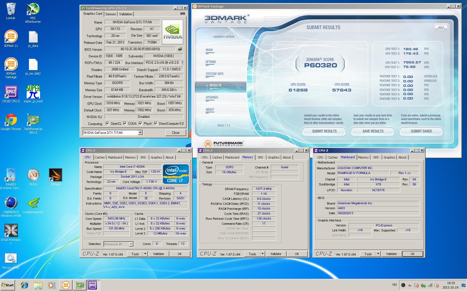Open Caches tab in the CPU-Z processor window

pos(100,157)
